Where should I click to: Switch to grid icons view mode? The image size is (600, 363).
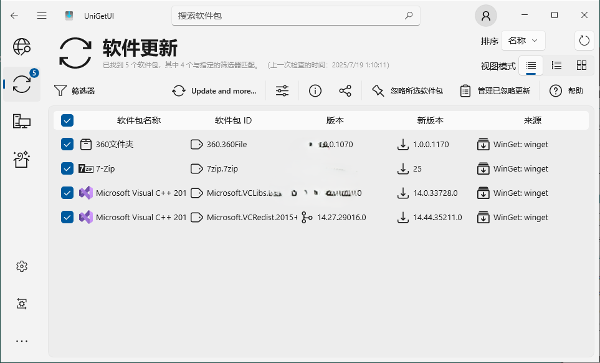click(582, 65)
